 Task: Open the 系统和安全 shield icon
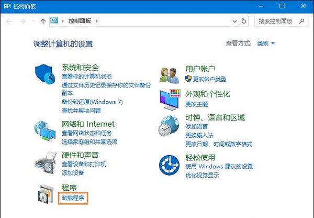click(45, 74)
